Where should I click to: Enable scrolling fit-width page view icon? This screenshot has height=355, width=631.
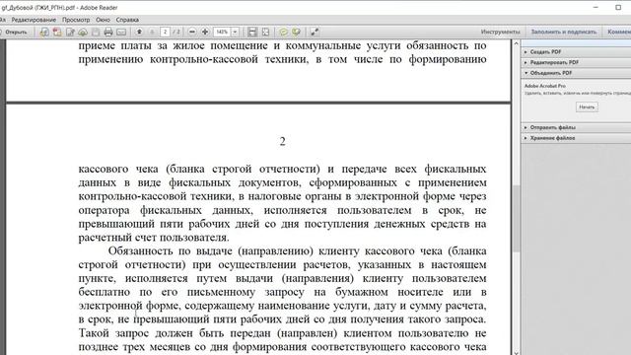[252, 32]
